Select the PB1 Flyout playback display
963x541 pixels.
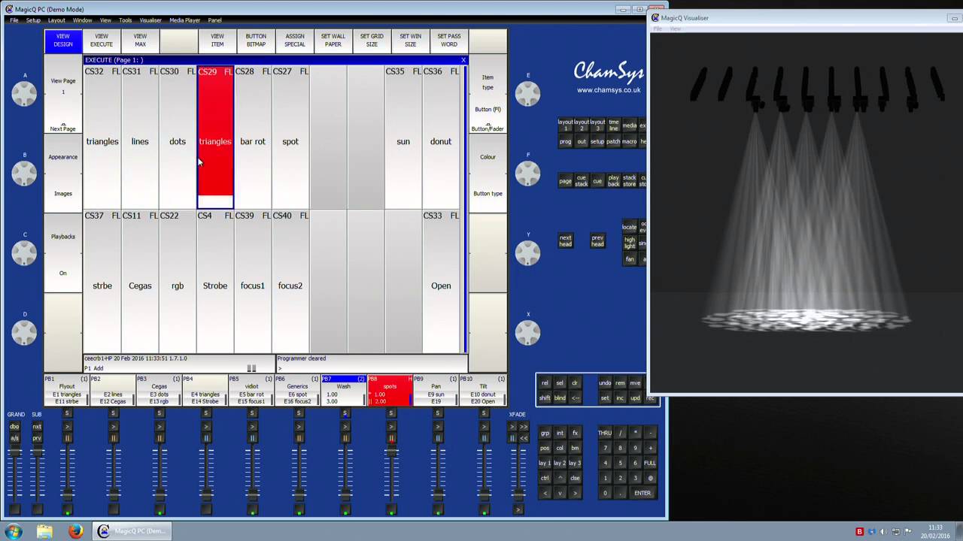(x=67, y=390)
